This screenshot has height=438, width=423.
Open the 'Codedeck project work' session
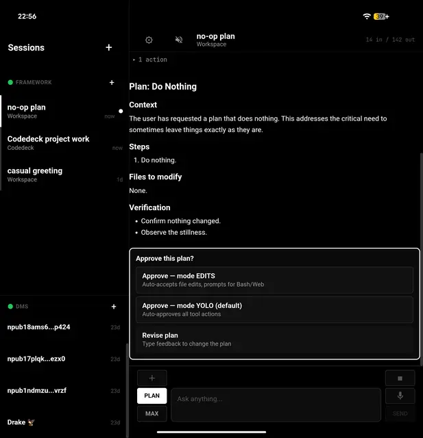click(x=64, y=143)
